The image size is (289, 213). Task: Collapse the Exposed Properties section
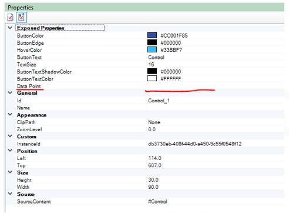coord(10,28)
